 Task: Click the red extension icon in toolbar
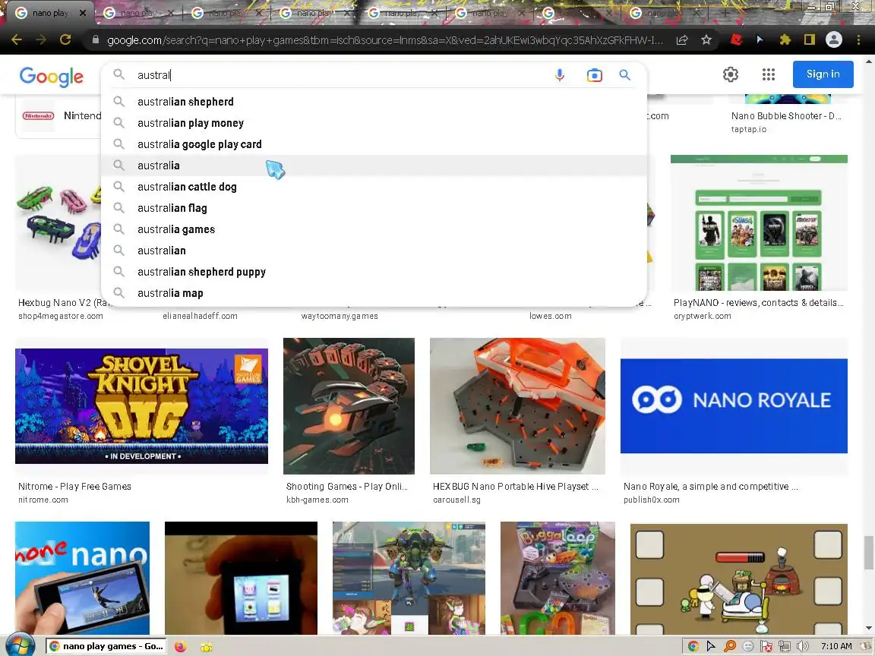pos(736,39)
